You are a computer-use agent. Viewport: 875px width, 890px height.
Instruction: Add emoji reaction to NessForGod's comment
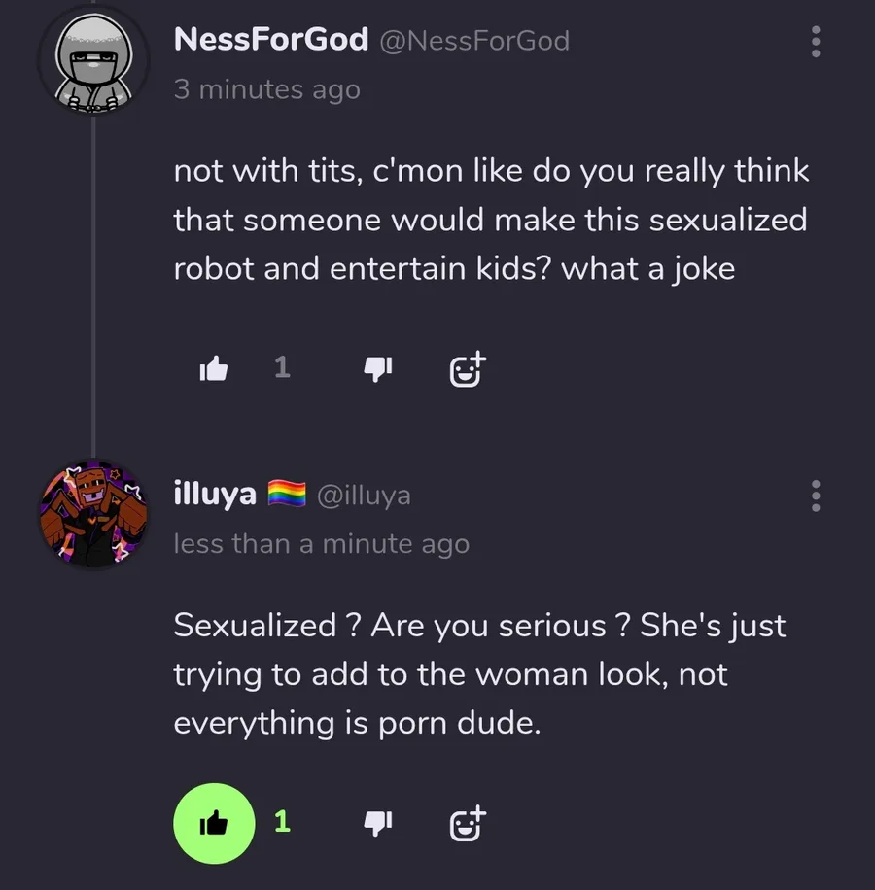[467, 368]
